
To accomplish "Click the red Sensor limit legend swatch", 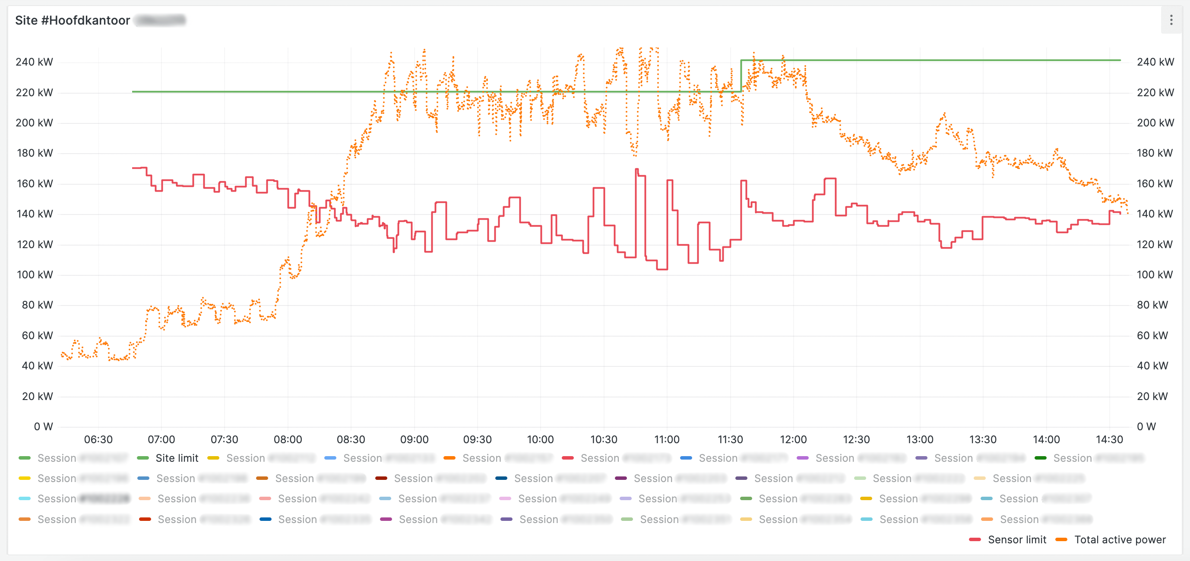I will click(975, 539).
